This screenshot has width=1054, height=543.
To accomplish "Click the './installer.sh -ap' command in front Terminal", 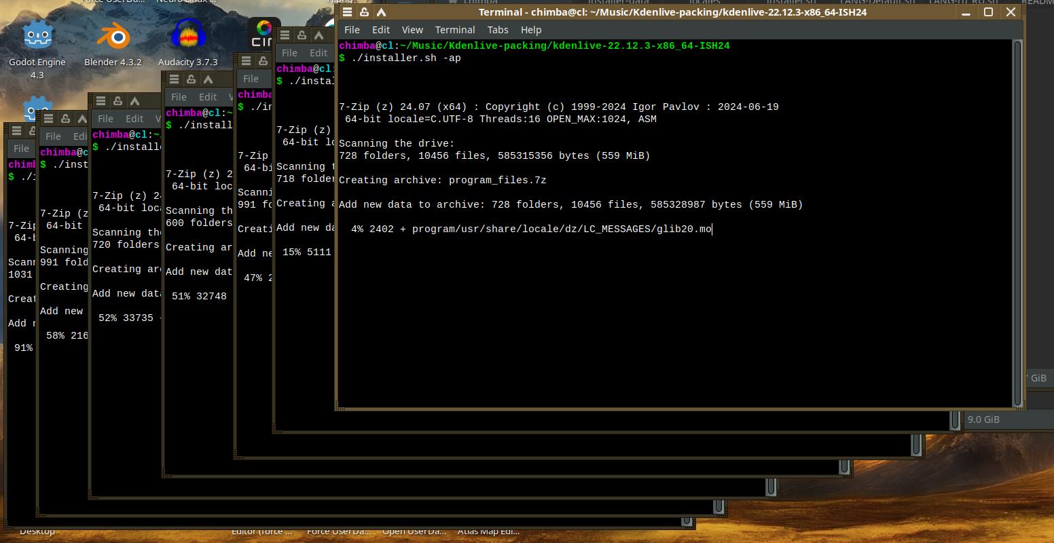I will click(x=406, y=58).
